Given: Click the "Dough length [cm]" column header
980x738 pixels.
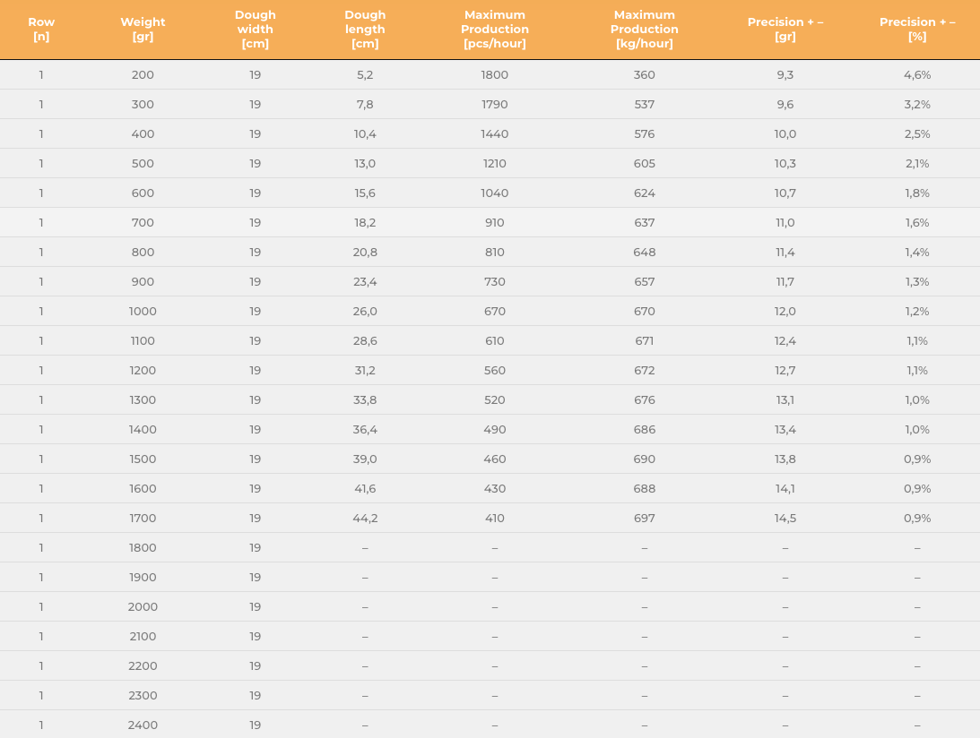Looking at the screenshot, I should click(365, 30).
